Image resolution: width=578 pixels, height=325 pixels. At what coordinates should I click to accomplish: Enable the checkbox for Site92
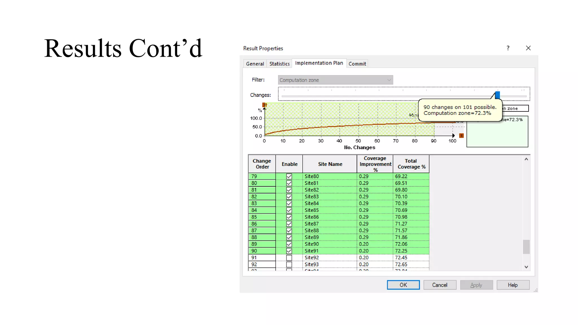tap(289, 258)
